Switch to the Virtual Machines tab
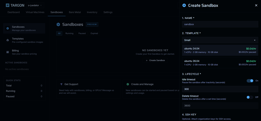The image size is (261, 121). pyautogui.click(x=35, y=12)
